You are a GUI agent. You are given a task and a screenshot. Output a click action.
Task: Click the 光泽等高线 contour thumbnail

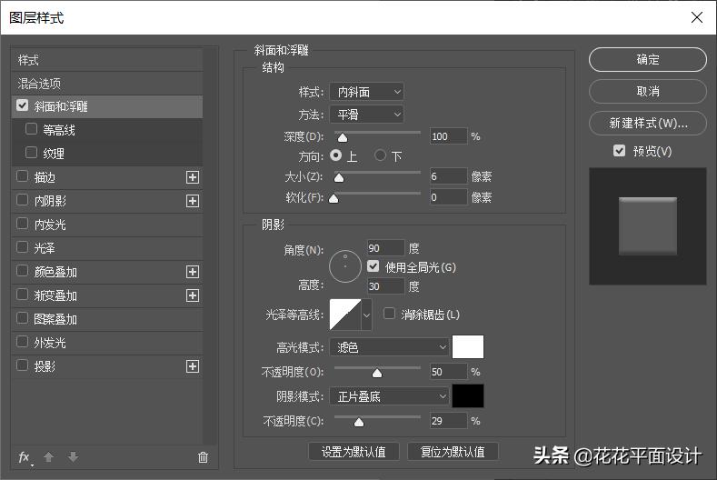(x=345, y=315)
